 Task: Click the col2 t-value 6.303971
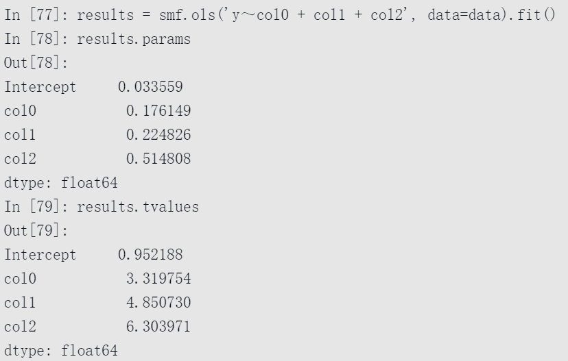coord(158,326)
